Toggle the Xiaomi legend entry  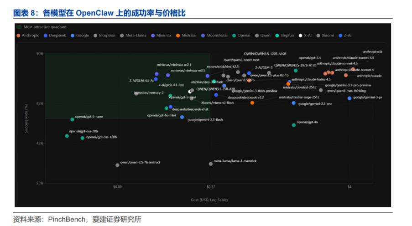click(x=325, y=36)
